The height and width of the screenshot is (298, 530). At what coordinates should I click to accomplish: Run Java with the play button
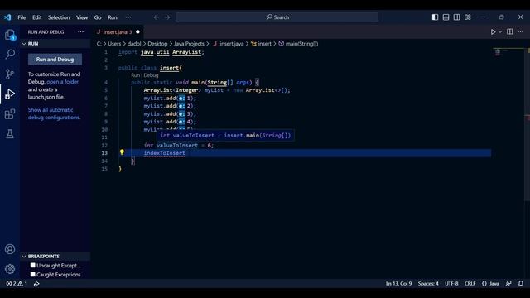[494, 31]
